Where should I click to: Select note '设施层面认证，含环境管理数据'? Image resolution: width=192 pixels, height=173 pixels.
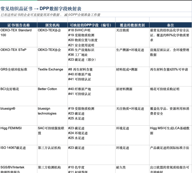click(x=171, y=57)
